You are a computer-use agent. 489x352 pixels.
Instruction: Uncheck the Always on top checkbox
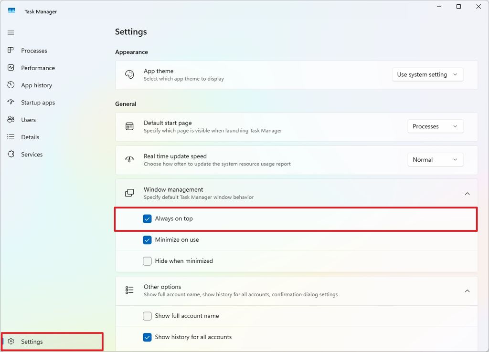click(147, 218)
